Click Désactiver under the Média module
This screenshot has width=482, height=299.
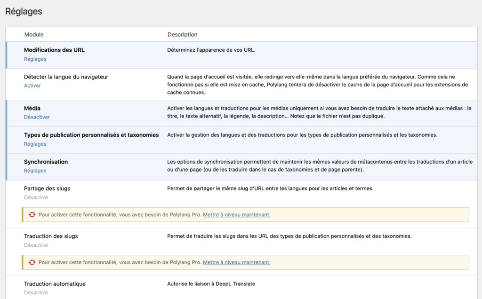click(37, 117)
